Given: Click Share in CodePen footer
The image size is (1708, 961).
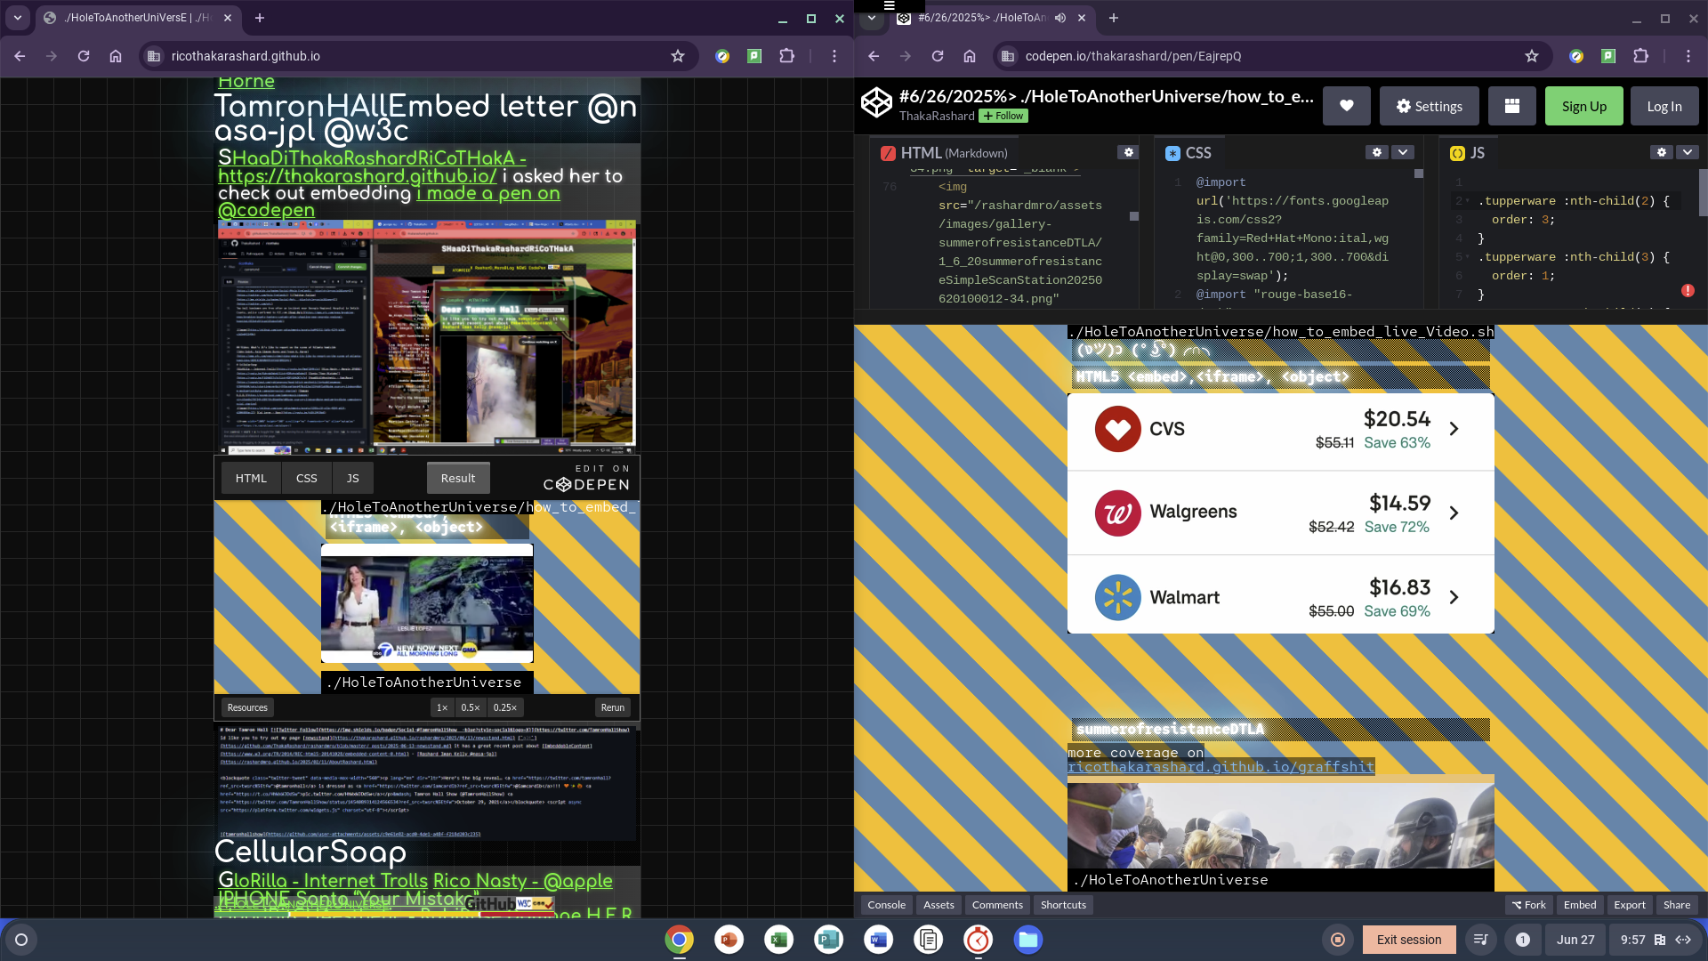Looking at the screenshot, I should [1677, 905].
